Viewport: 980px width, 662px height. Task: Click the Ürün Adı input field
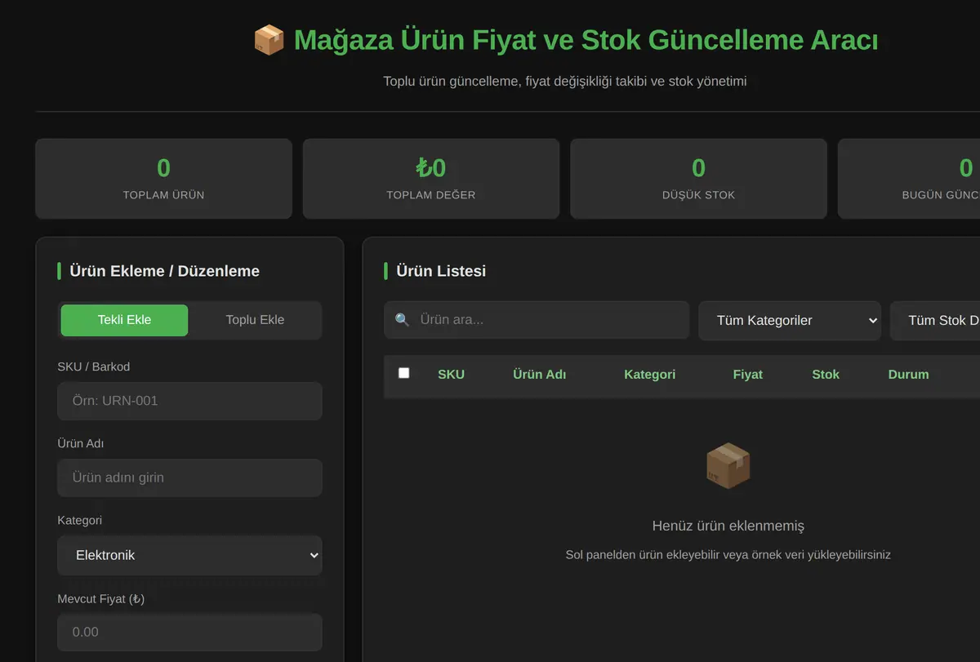[x=189, y=478]
